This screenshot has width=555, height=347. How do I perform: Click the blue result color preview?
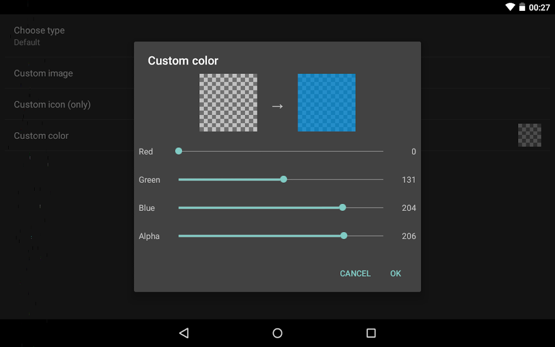click(327, 102)
